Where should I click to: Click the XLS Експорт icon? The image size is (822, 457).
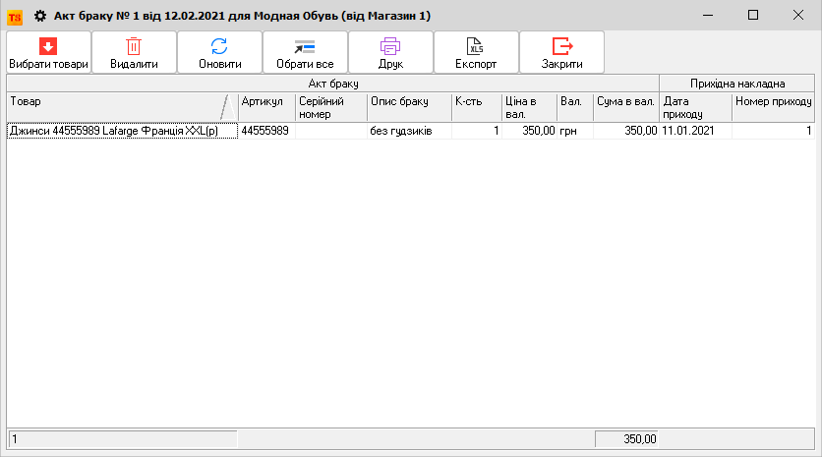(476, 45)
